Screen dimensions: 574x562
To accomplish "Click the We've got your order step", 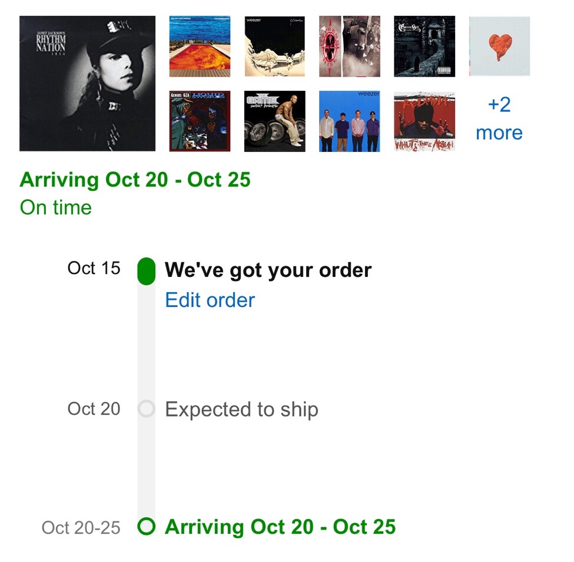I will click(268, 270).
